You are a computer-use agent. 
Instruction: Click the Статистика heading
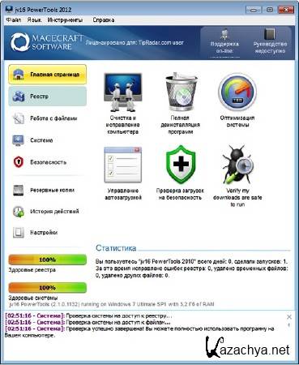tap(116, 248)
